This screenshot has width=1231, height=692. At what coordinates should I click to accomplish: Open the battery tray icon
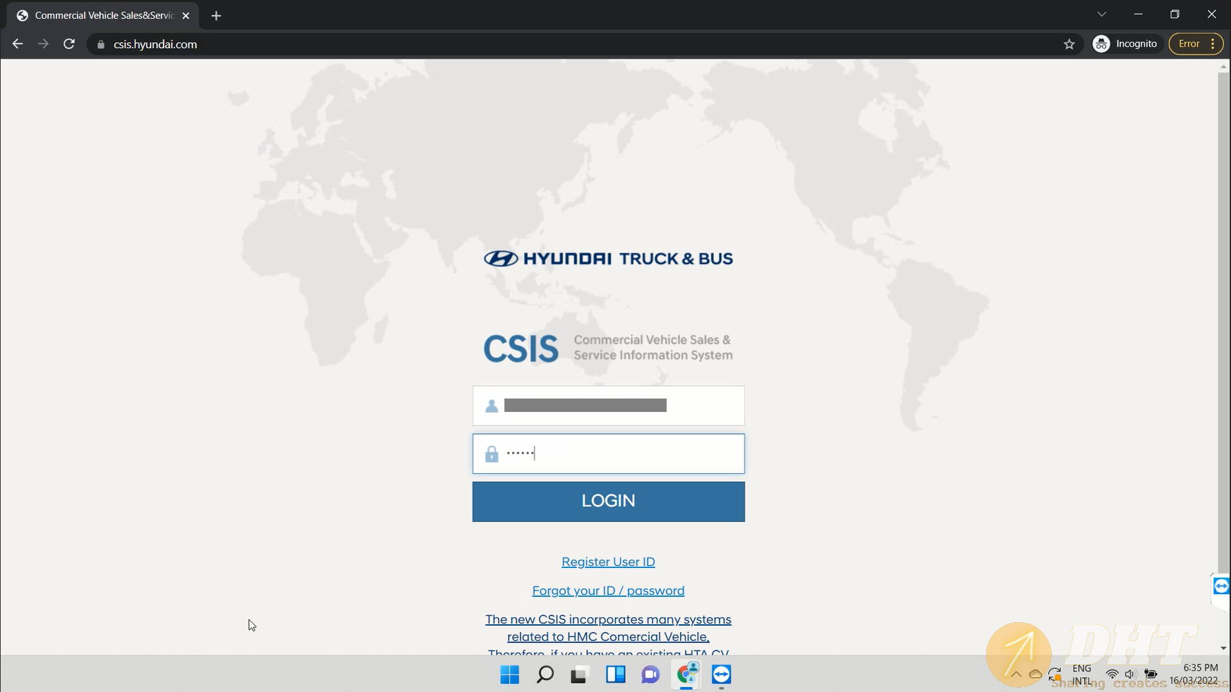(x=1151, y=674)
